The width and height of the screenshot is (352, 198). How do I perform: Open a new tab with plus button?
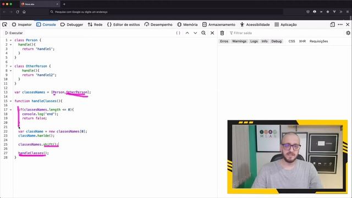click(x=64, y=4)
